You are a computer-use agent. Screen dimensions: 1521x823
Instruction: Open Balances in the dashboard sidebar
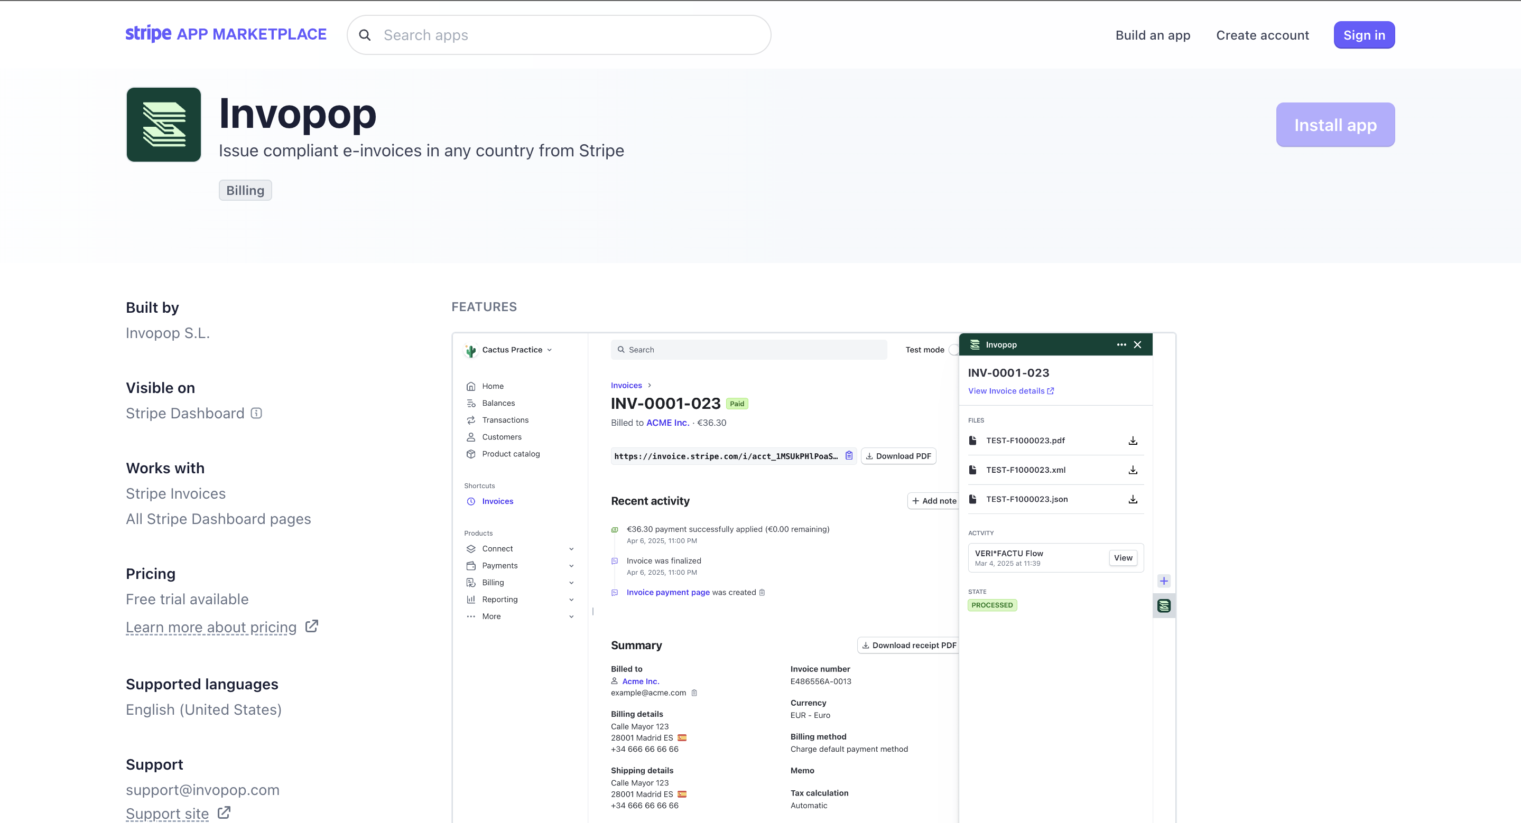(498, 403)
